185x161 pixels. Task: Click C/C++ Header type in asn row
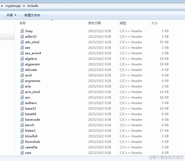131,97
